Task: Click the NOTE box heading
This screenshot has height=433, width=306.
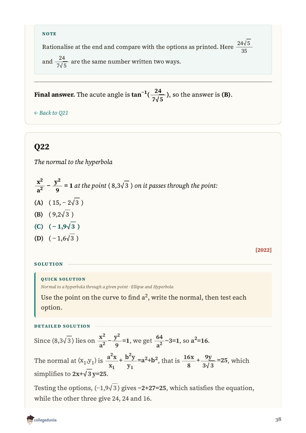Action: [49, 34]
